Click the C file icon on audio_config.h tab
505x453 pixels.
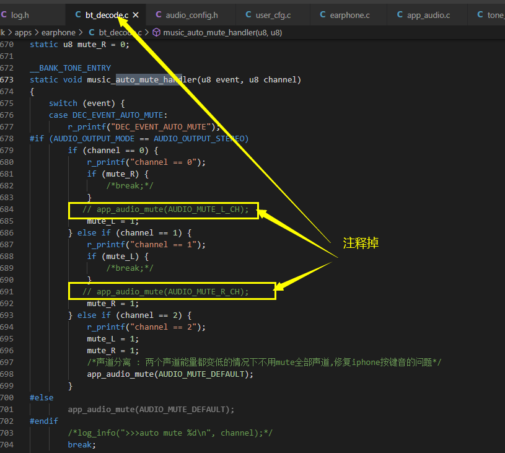(159, 14)
